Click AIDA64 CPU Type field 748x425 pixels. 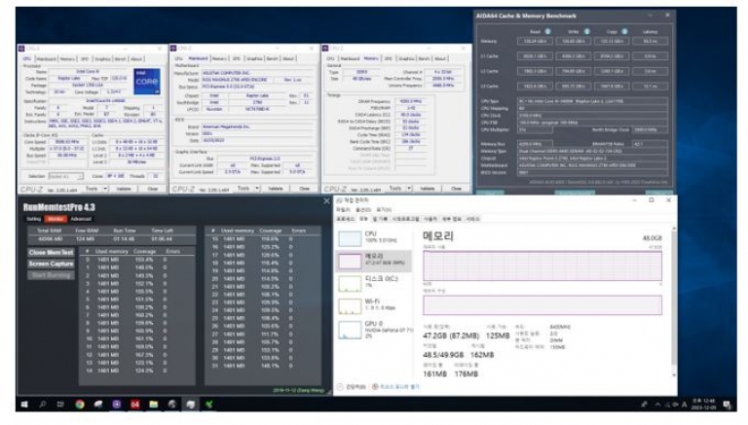point(592,101)
